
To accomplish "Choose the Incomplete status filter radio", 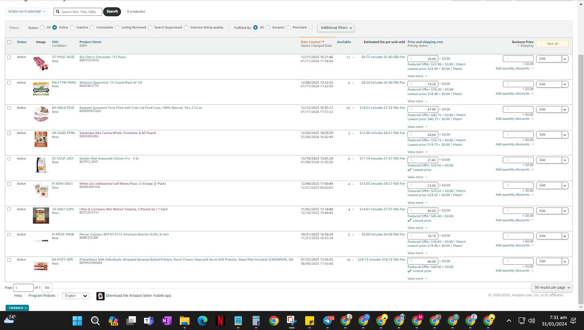I will (92, 28).
